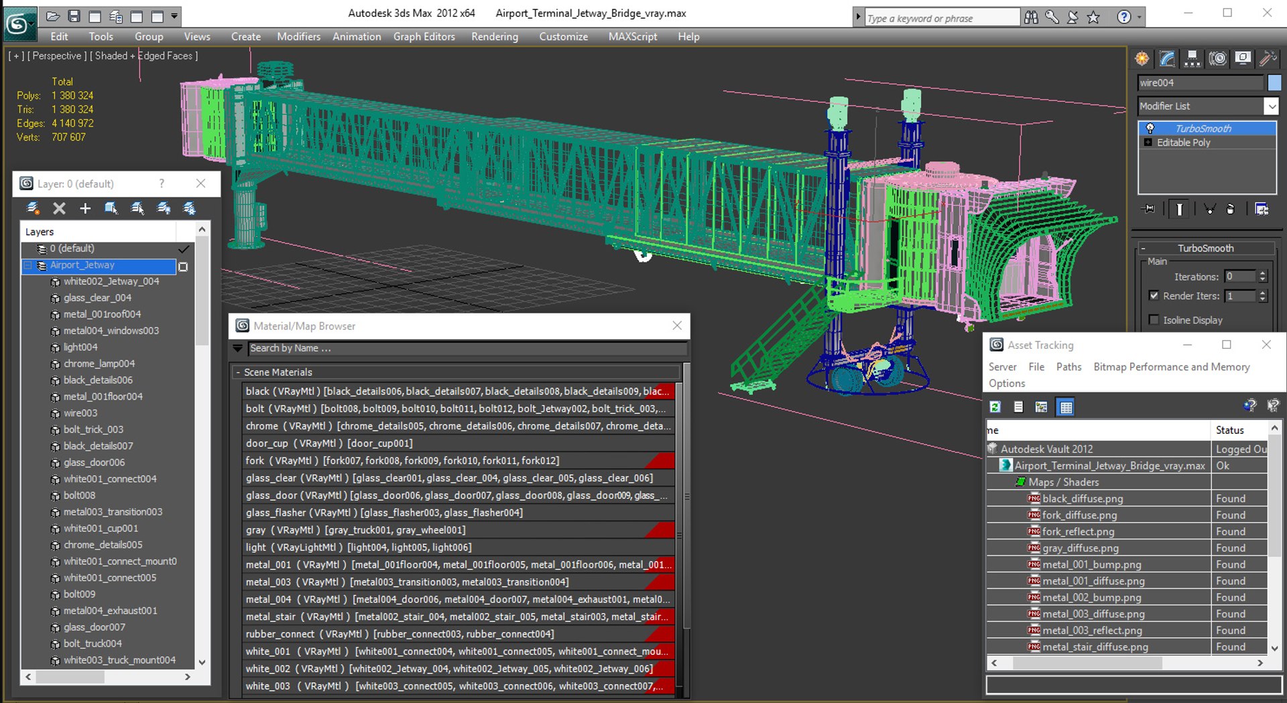Toggle the 0 (default) layer current checkmark

(x=183, y=248)
